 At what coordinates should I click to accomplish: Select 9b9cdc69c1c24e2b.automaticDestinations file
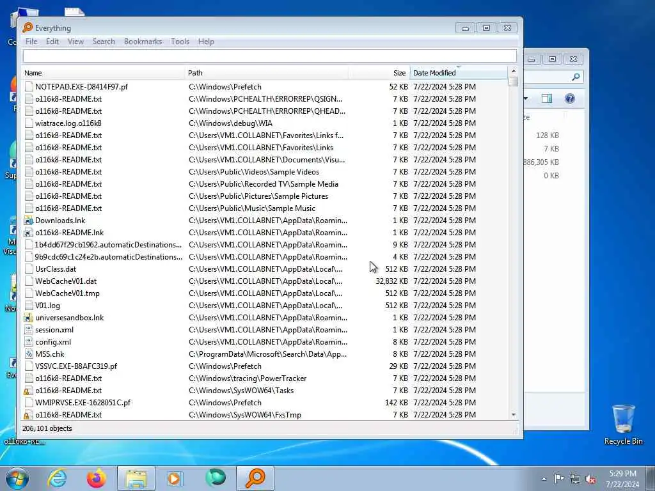(108, 257)
